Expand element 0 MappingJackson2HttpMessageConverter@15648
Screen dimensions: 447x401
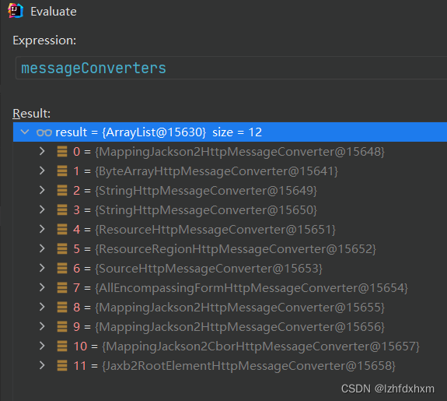(42, 151)
